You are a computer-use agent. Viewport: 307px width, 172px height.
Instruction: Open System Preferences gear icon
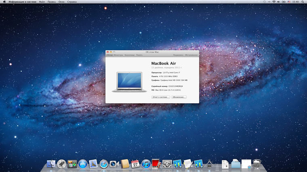[167, 164]
